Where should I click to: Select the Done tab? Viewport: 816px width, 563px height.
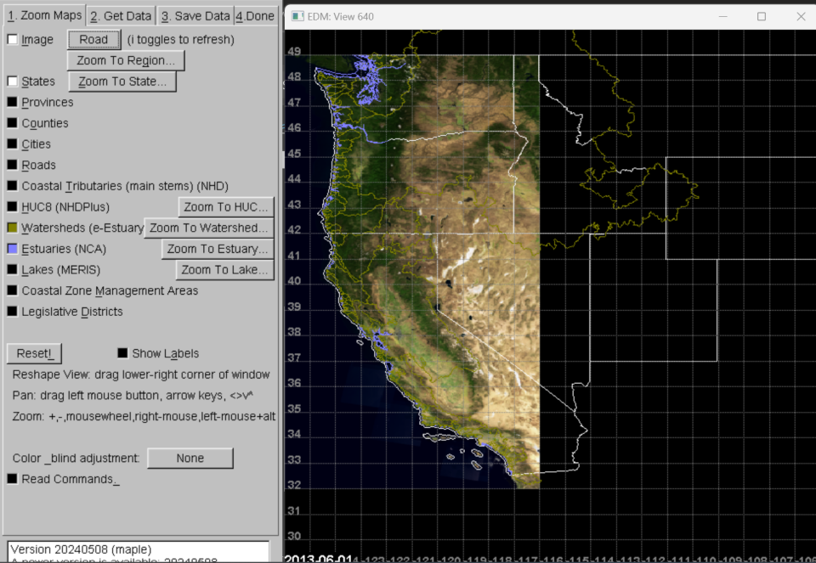coord(255,15)
